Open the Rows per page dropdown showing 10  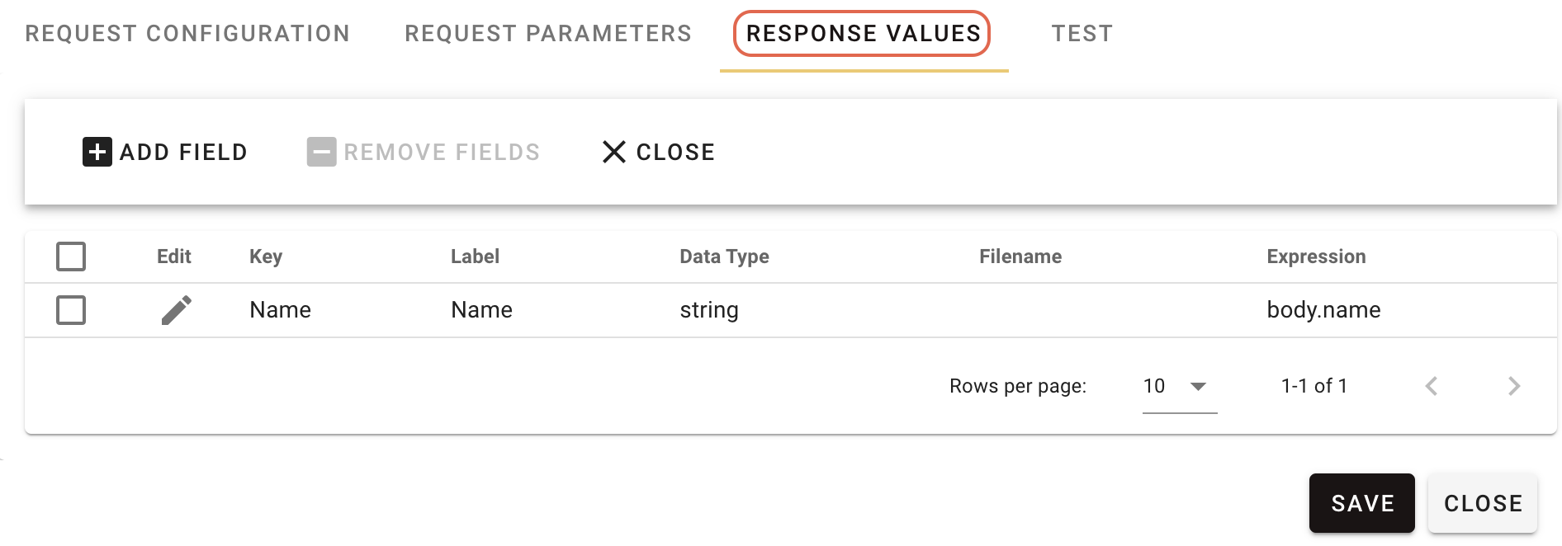point(1176,385)
